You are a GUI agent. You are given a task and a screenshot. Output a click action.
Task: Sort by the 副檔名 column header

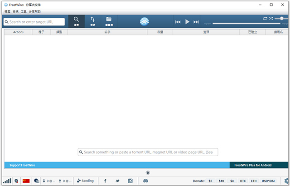click(x=277, y=32)
